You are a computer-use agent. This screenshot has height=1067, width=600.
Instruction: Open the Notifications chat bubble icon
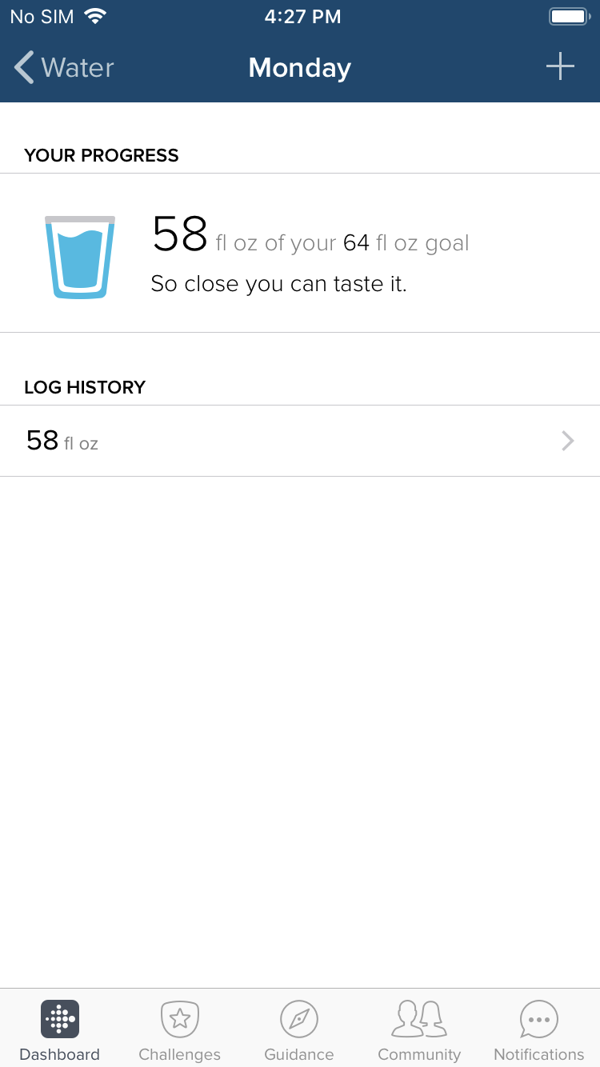(539, 1019)
